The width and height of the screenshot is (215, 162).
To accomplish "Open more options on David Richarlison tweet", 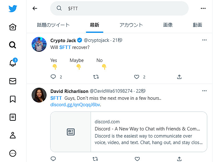I will (x=204, y=91).
